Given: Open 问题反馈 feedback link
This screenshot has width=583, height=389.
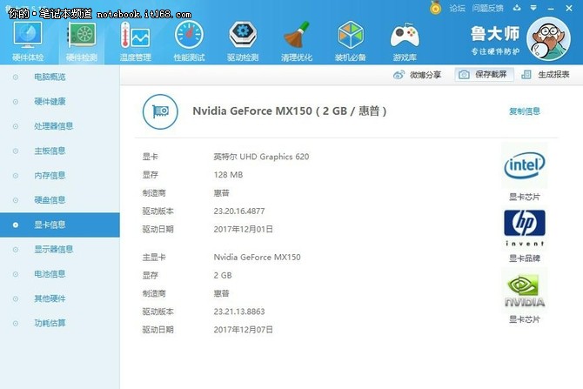Looking at the screenshot, I should pos(487,8).
